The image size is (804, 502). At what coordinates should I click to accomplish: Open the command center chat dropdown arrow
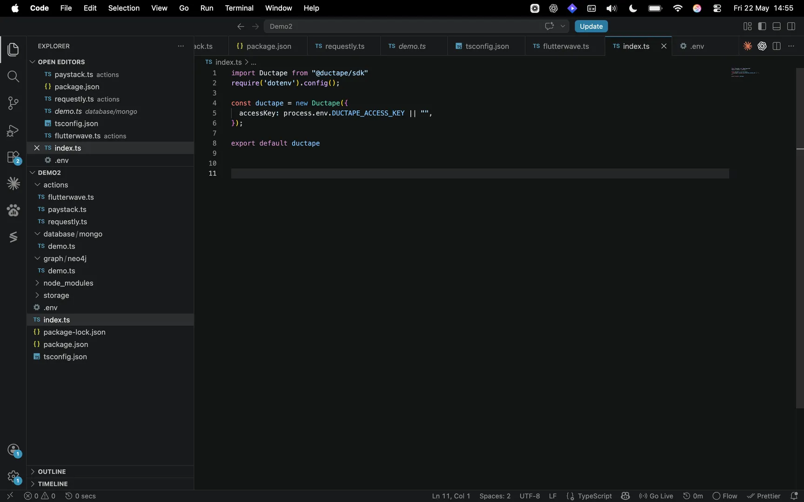563,26
